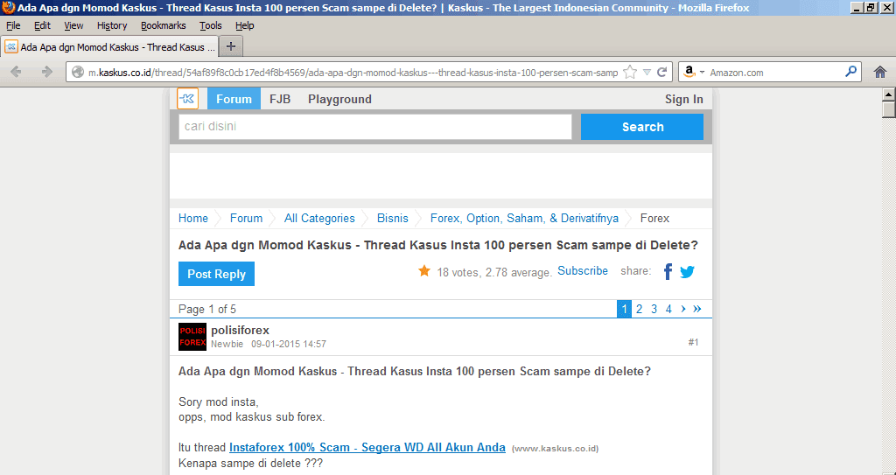Open the Tools menu
The height and width of the screenshot is (475, 896).
pos(211,25)
